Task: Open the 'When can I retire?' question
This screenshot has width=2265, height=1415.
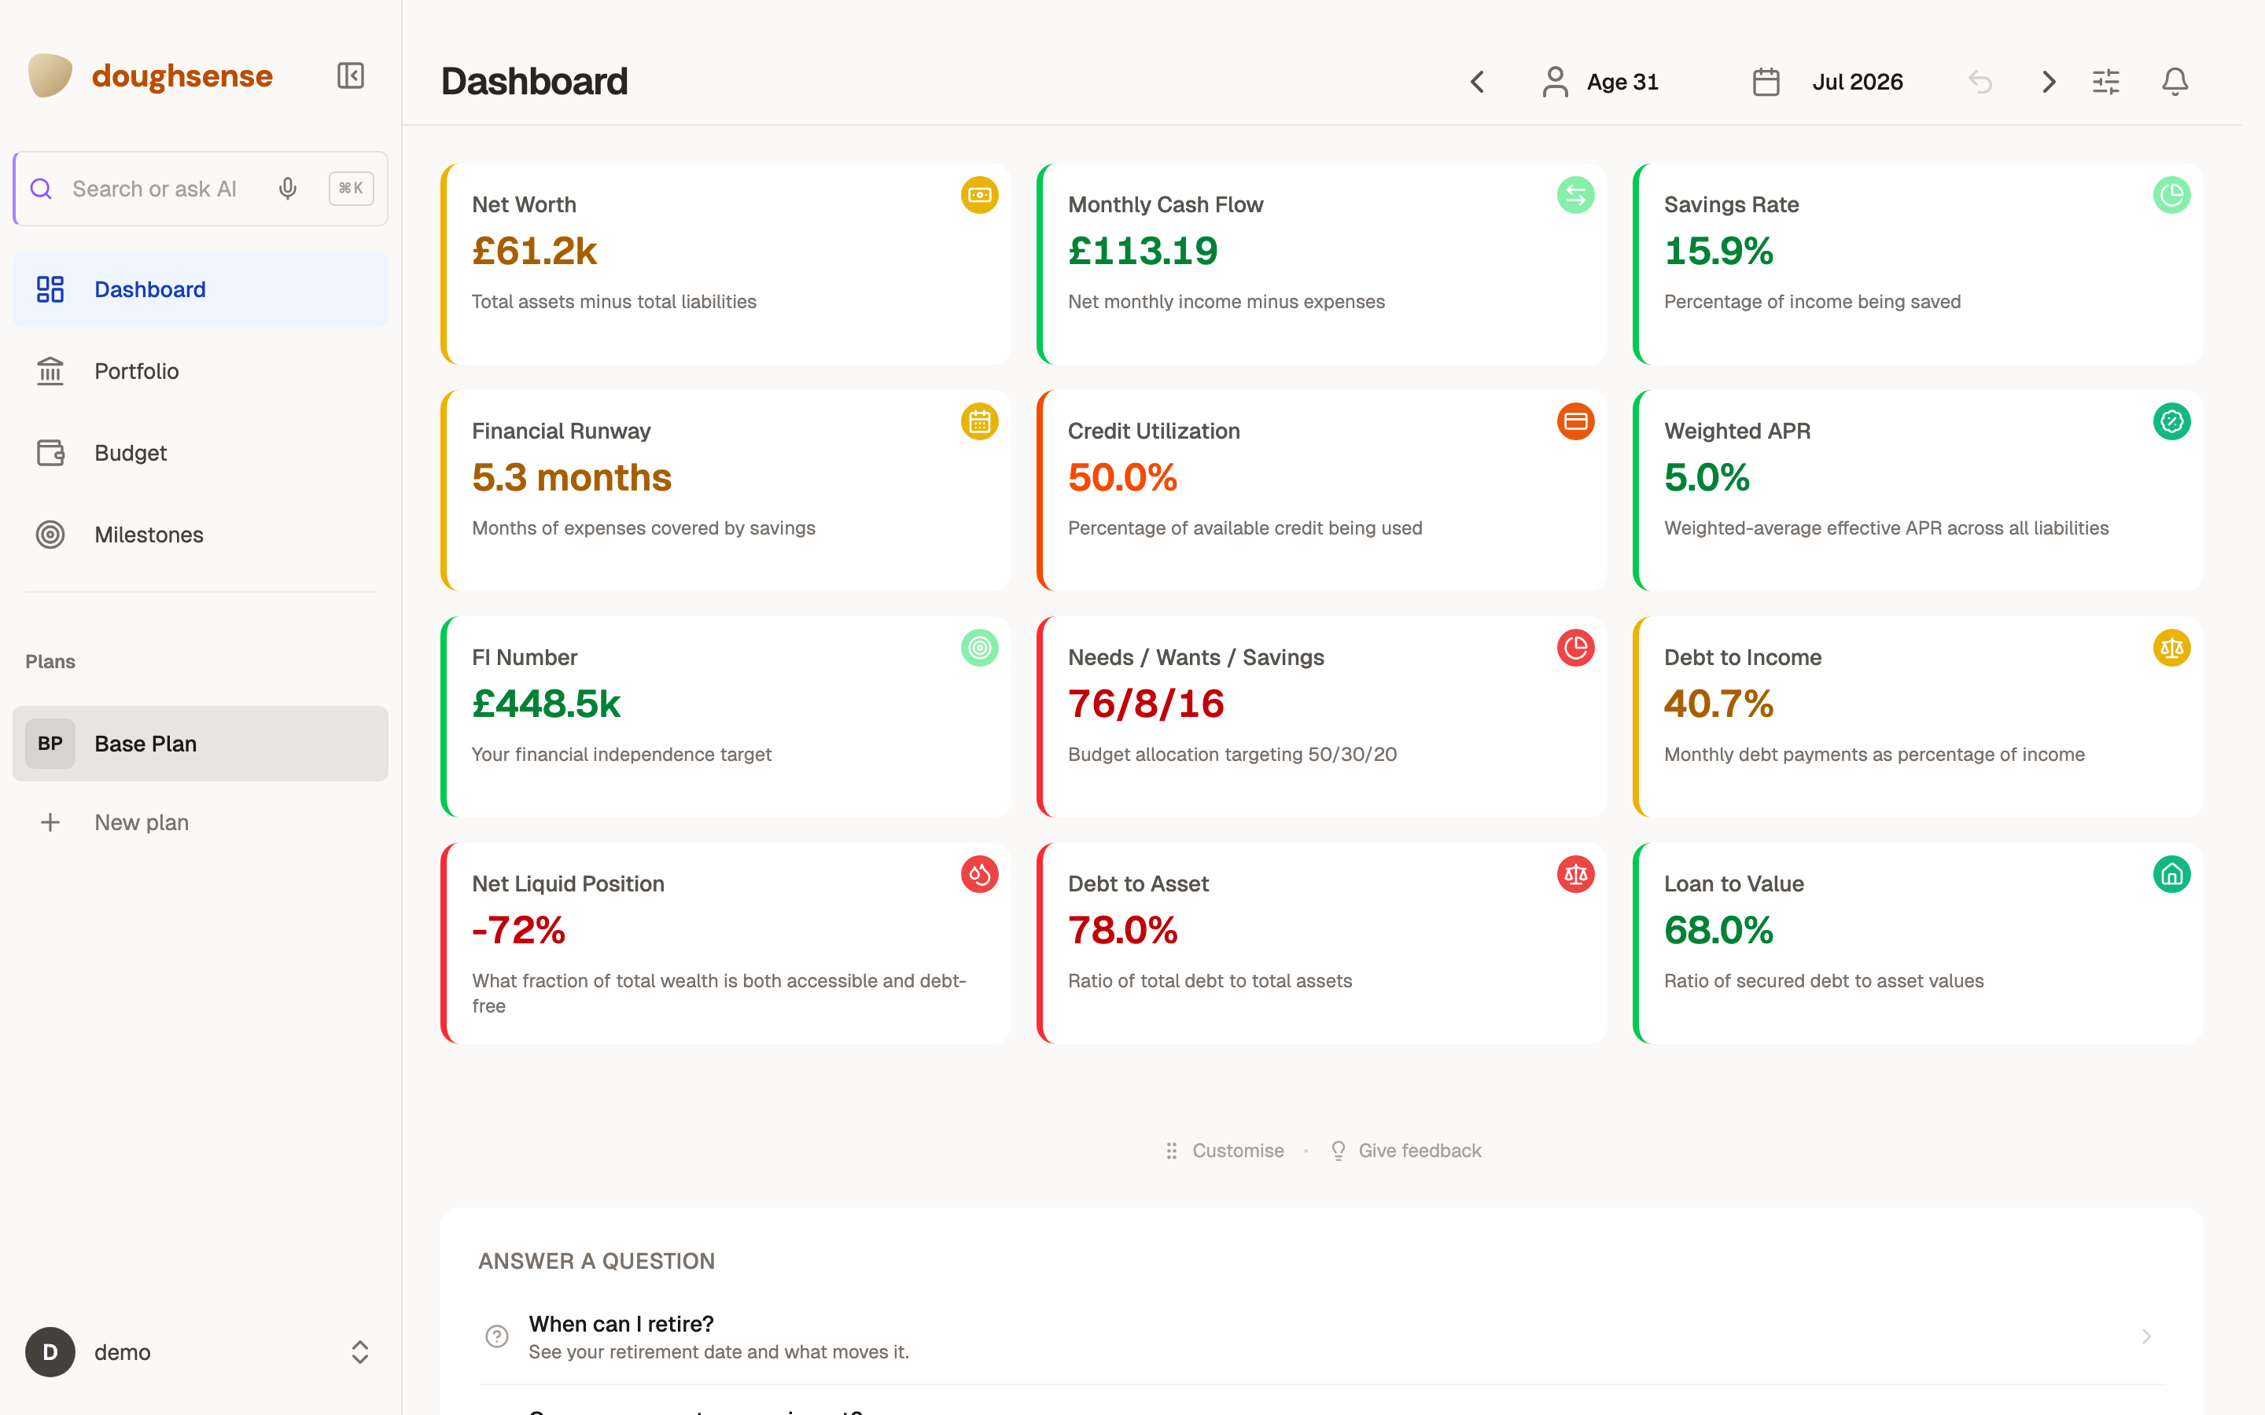Action: [x=1320, y=1336]
